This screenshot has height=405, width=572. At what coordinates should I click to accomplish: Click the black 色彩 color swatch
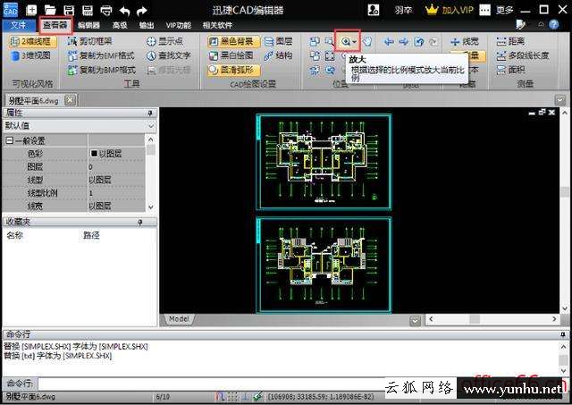94,153
